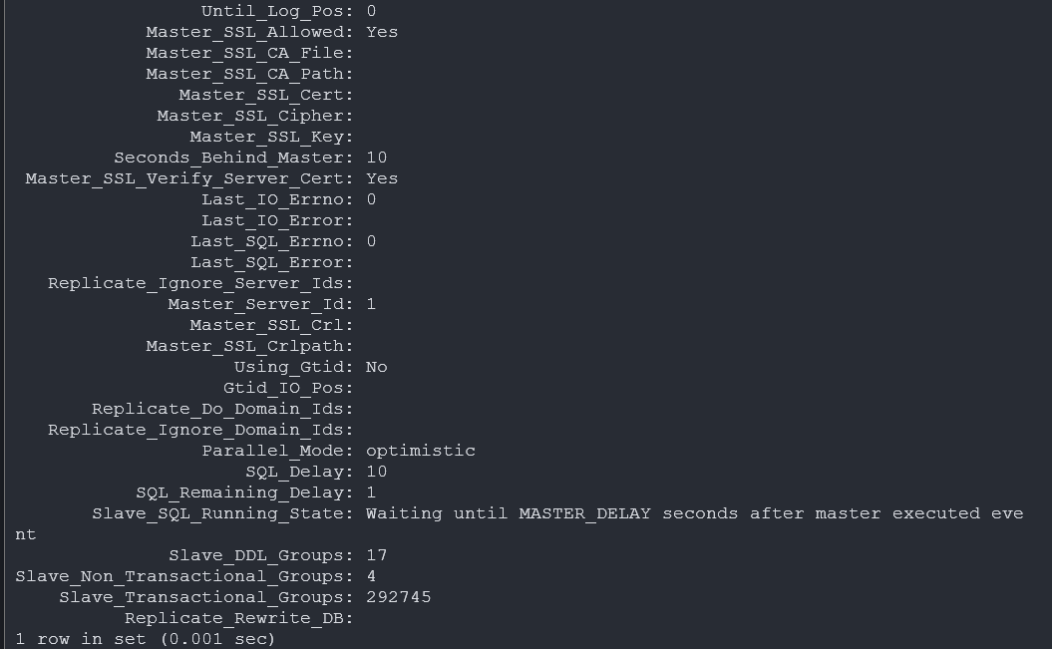Click the Using_Gtid No value

[376, 367]
